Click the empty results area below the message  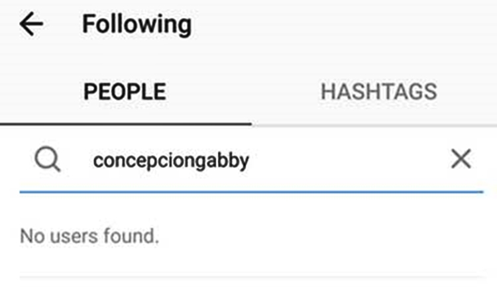click(252, 290)
